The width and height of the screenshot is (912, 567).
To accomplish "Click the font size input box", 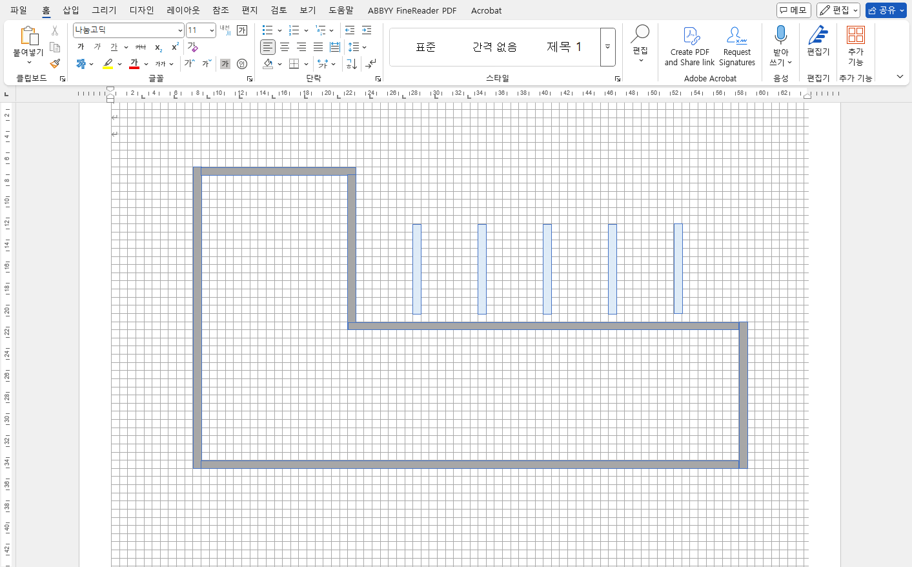I will (x=196, y=30).
